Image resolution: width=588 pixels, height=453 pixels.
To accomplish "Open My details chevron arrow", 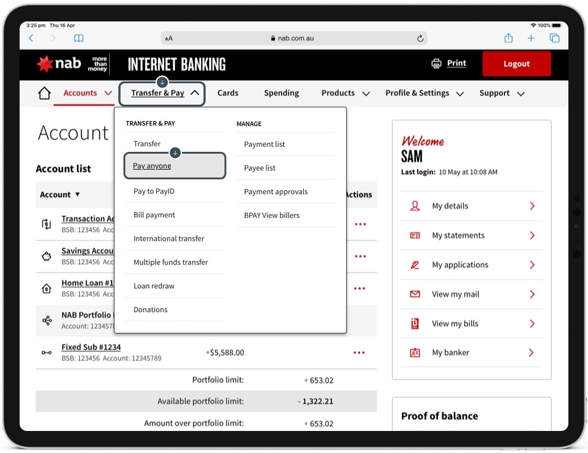I will click(x=532, y=206).
